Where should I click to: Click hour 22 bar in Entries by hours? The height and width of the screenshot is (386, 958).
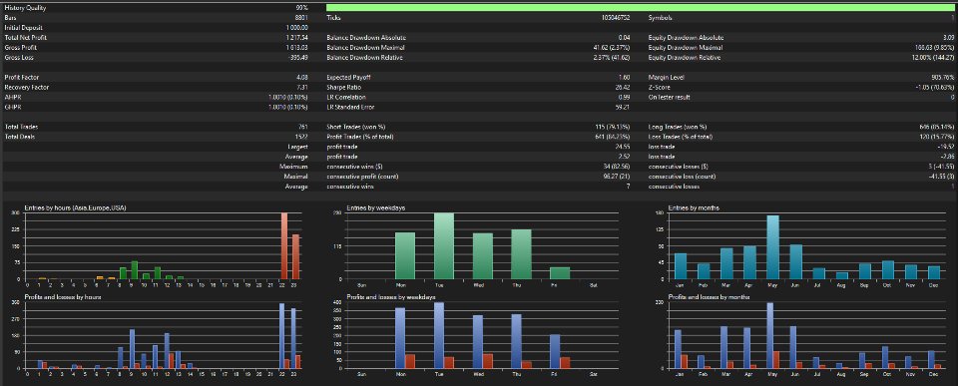click(x=284, y=245)
